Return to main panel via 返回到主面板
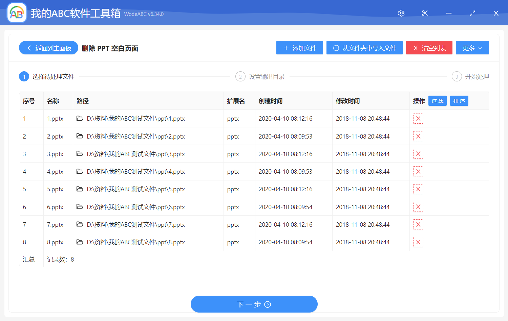The height and width of the screenshot is (321, 508). [48, 48]
